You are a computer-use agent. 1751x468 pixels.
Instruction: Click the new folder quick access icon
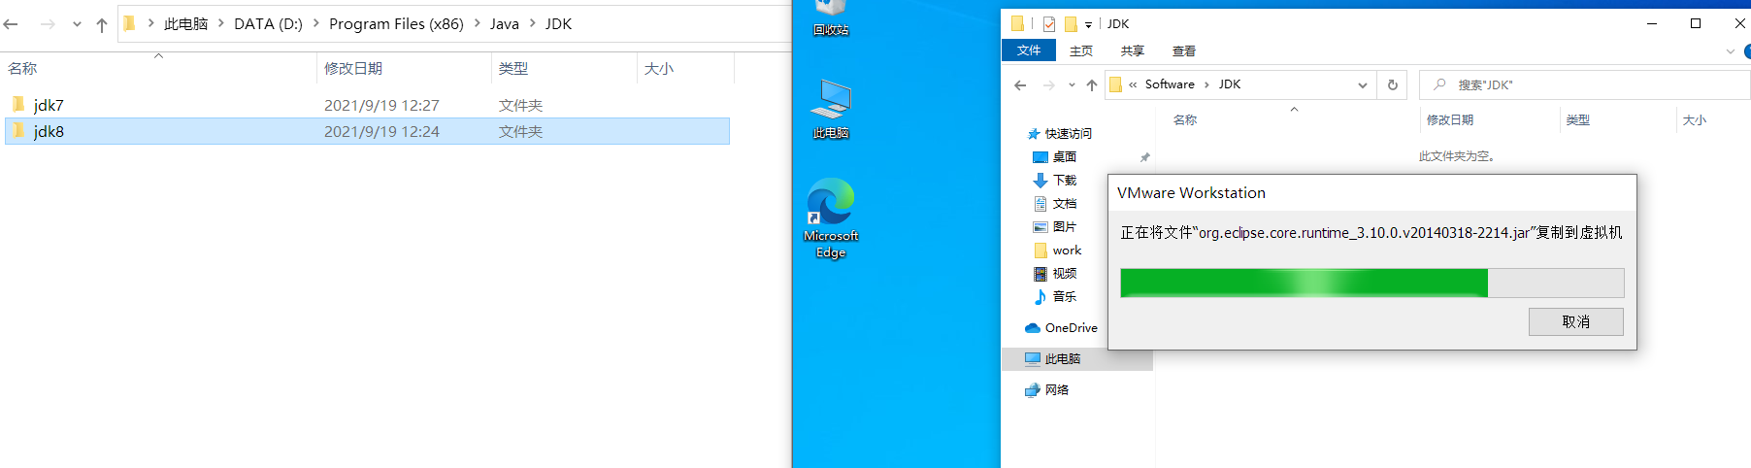point(1071,24)
